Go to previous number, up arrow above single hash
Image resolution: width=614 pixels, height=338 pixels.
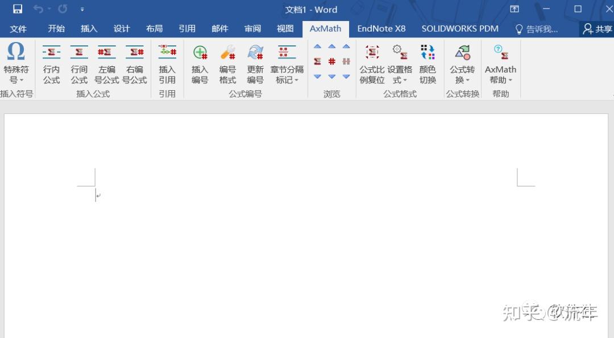[x=332, y=47]
